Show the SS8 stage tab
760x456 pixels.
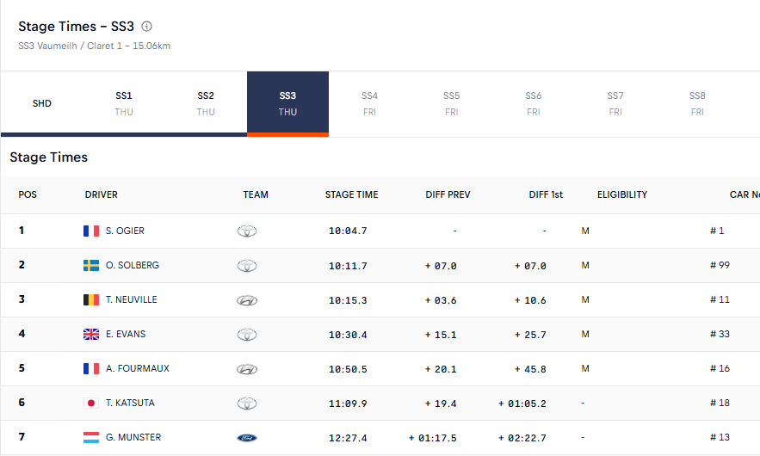[697, 103]
